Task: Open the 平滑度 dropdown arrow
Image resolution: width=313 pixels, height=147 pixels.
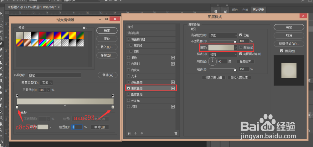Action: pyautogui.click(x=48, y=90)
